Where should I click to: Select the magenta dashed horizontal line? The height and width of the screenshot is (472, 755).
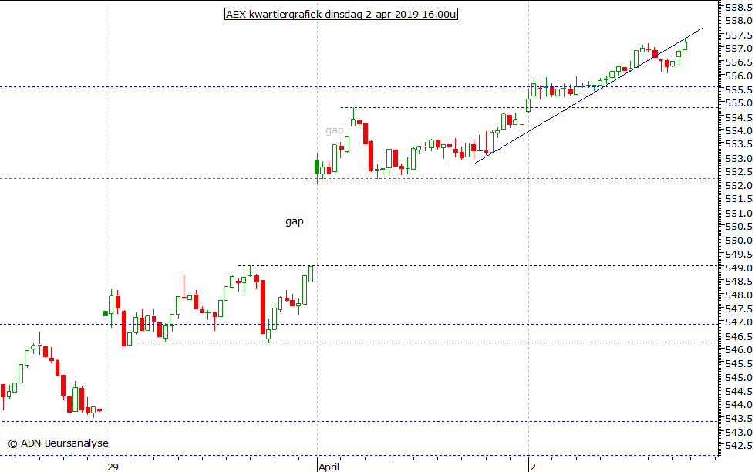point(359,179)
